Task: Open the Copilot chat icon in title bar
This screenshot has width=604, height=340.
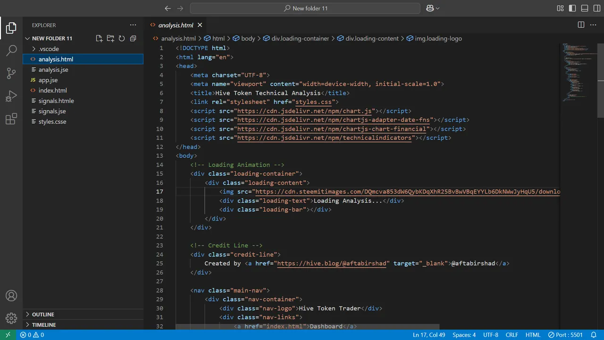Action: point(430,8)
